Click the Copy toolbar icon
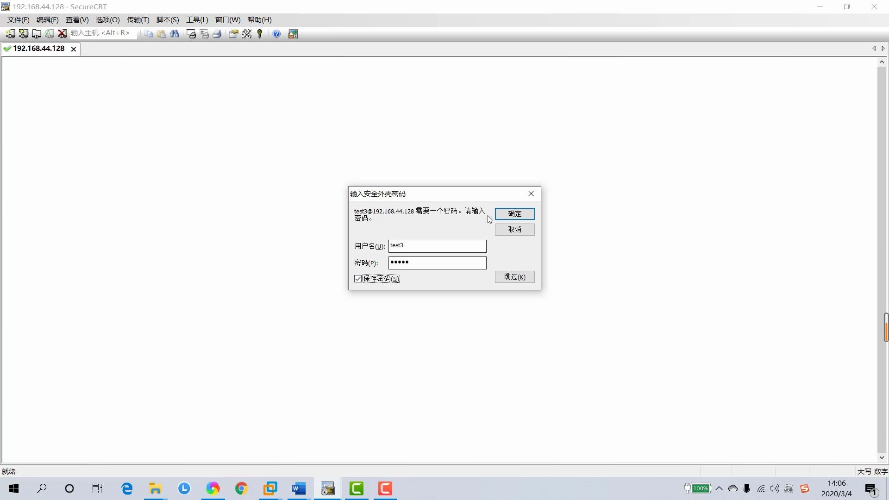Screen dimensions: 889x500 [x=148, y=34]
